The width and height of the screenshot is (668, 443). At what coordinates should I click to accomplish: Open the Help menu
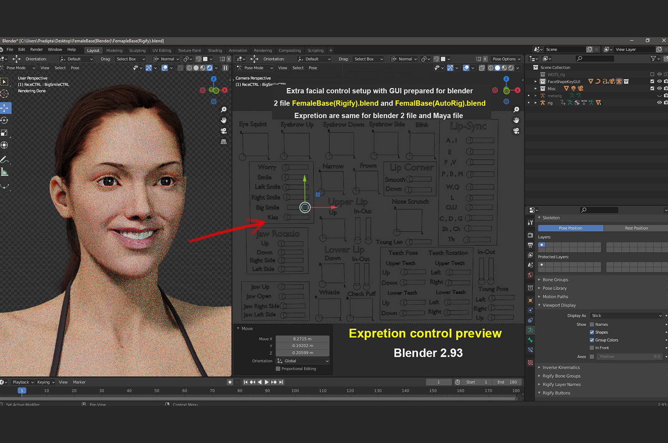72,49
